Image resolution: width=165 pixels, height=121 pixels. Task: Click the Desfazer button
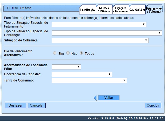coord(15,106)
